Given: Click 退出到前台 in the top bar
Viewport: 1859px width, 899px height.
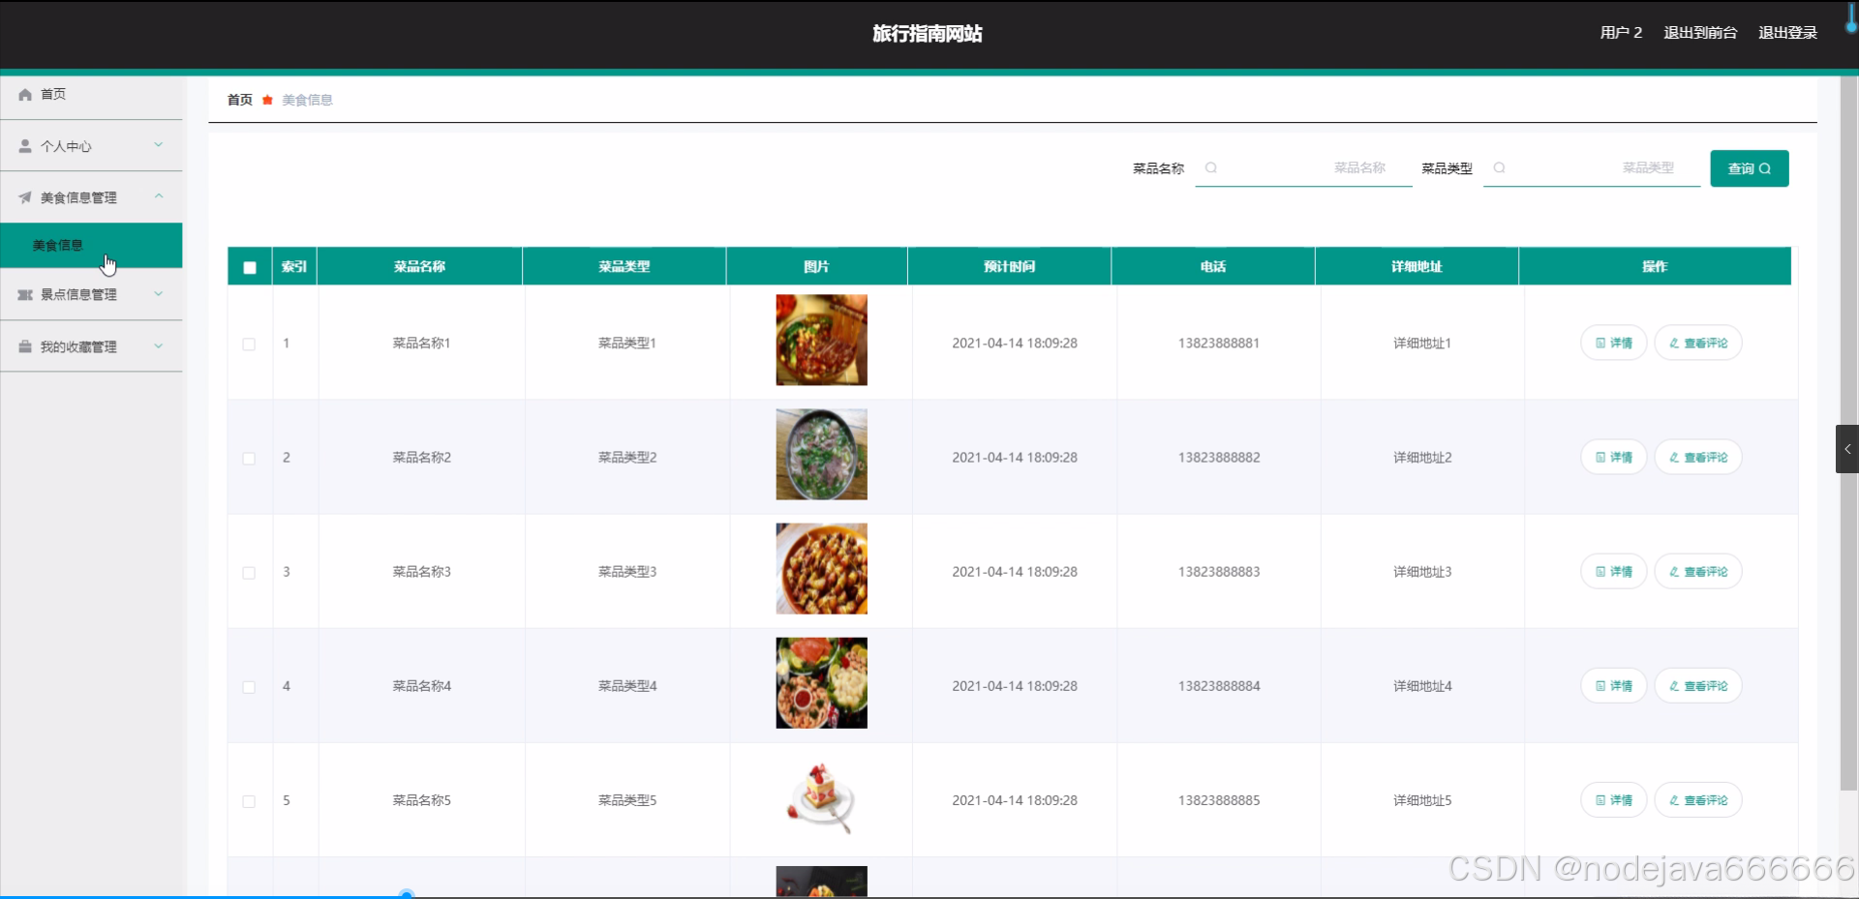Looking at the screenshot, I should (1700, 33).
